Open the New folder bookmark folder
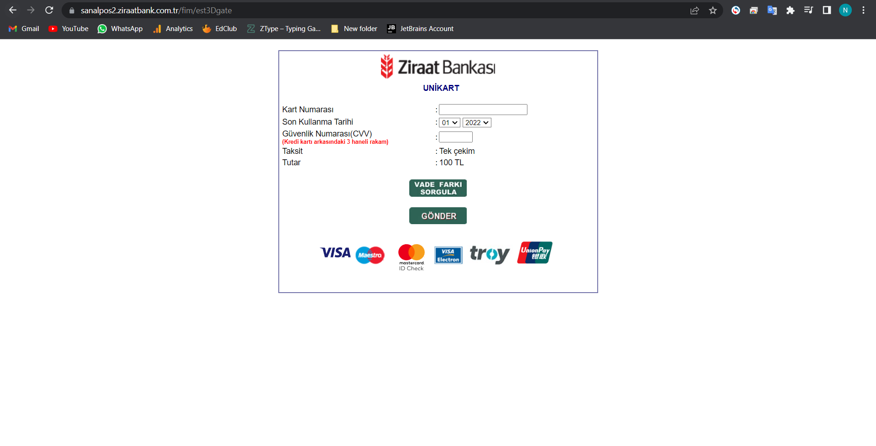 354,29
